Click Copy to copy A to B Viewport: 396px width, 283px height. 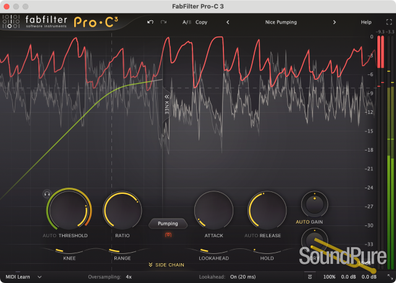(x=201, y=22)
